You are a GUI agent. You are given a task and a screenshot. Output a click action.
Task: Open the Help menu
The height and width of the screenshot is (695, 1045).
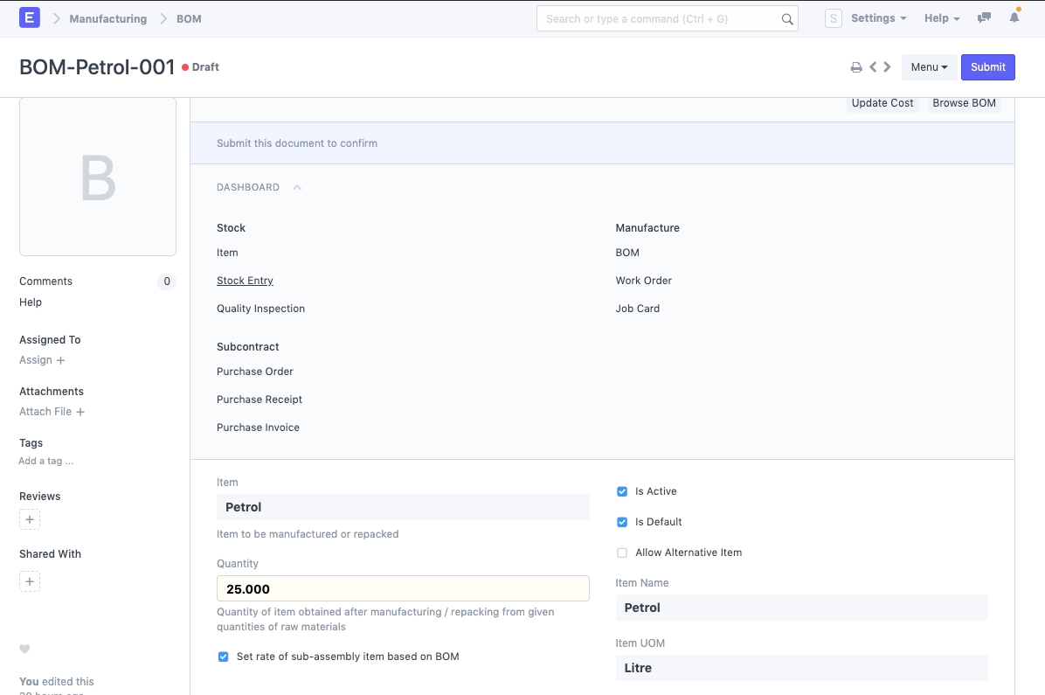pos(942,18)
